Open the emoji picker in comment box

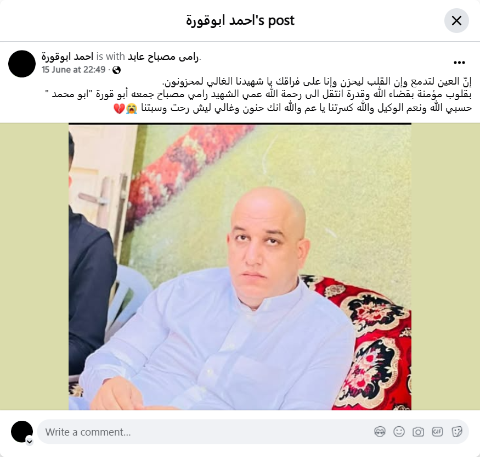(399, 432)
